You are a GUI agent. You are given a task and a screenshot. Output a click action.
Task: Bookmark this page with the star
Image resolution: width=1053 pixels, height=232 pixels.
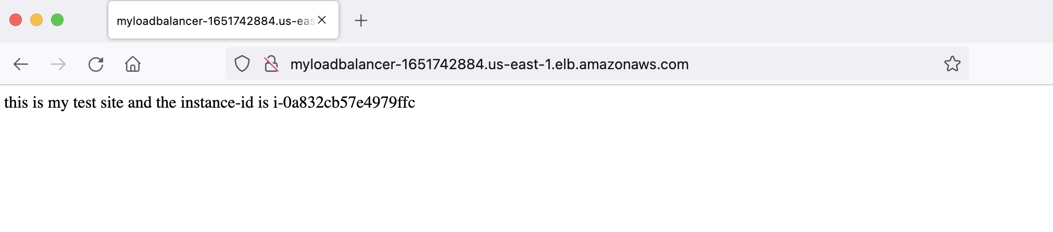point(952,64)
